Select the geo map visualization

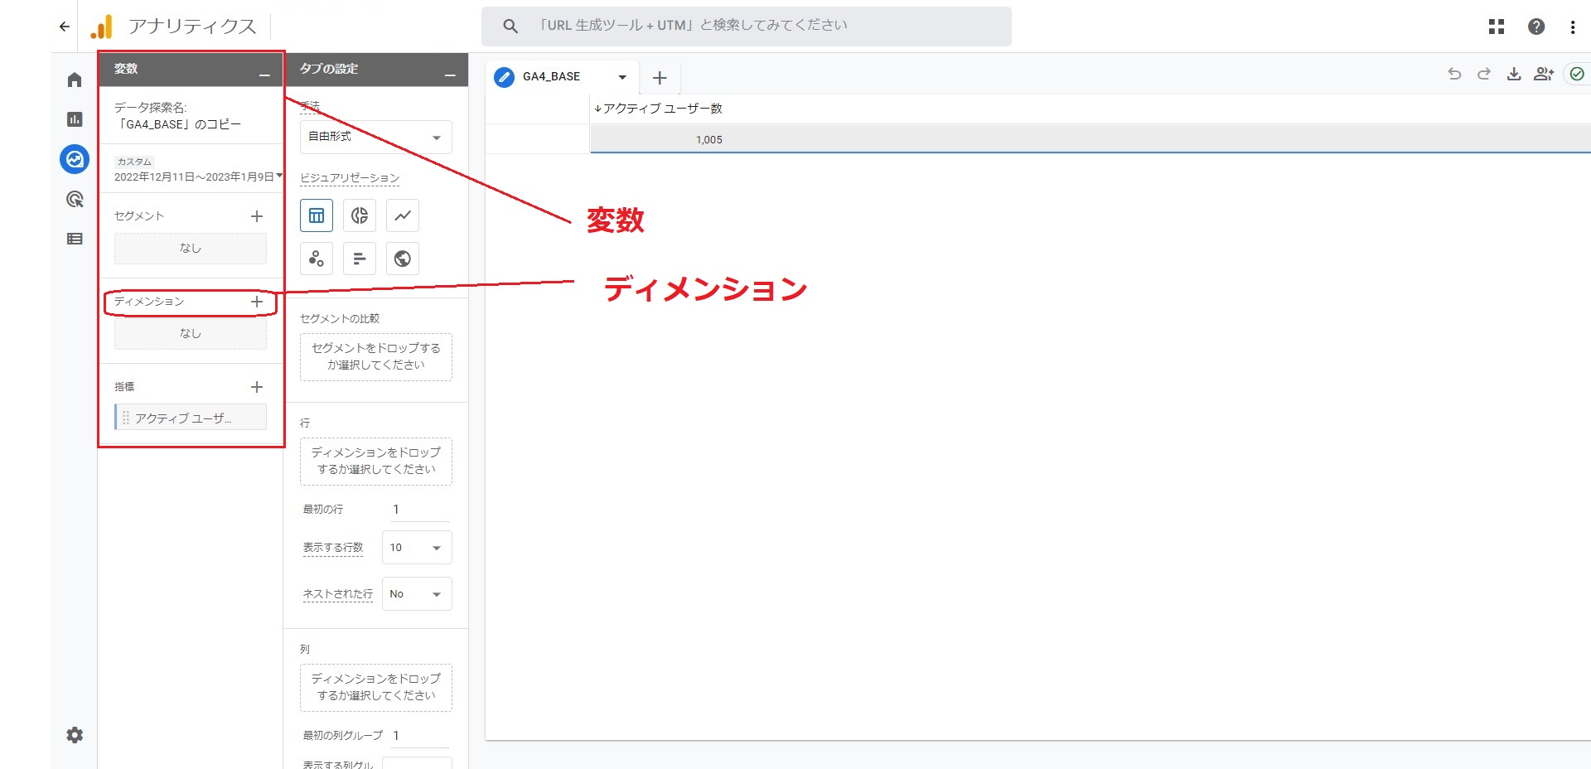pos(403,259)
